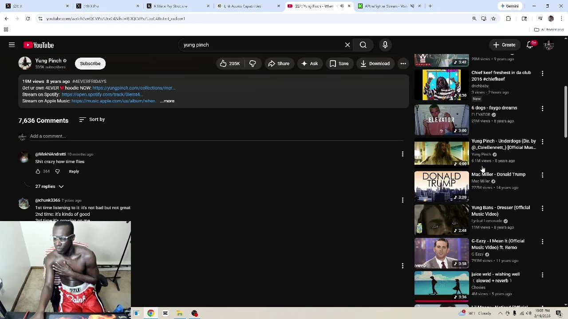Open options for juice wrld wishing well
This screenshot has width=568, height=319.
click(542, 275)
